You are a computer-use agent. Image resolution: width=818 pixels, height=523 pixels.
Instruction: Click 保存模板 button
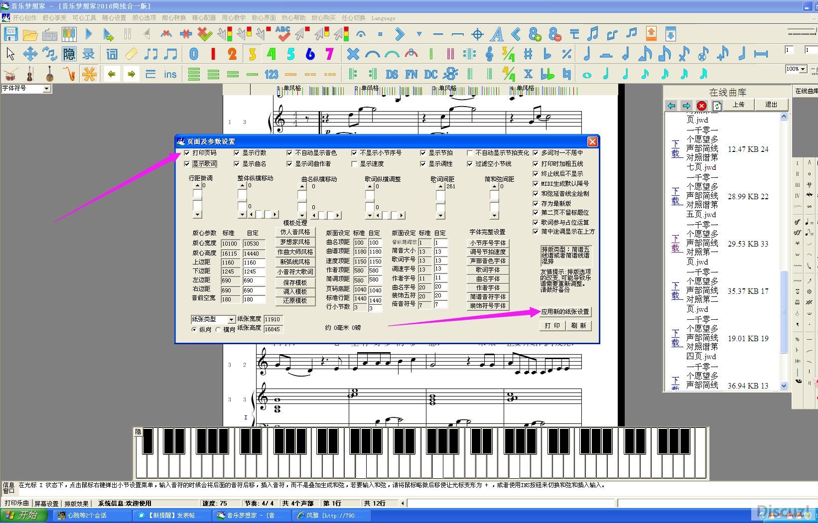point(295,282)
